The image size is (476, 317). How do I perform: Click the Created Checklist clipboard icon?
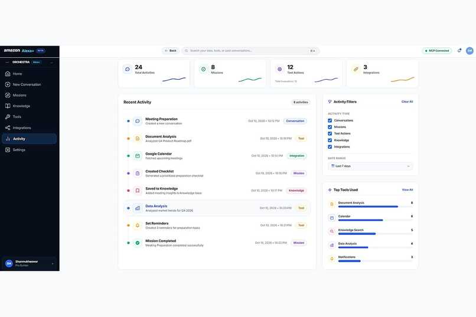coord(138,173)
